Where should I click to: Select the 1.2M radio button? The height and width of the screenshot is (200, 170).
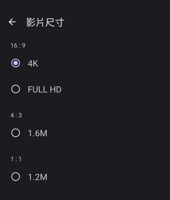[x=16, y=177]
